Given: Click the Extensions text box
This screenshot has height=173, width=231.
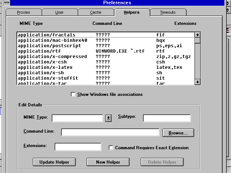Looking at the screenshot, I should (x=78, y=147).
